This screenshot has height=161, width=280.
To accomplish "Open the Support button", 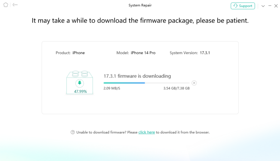I will (243, 6).
